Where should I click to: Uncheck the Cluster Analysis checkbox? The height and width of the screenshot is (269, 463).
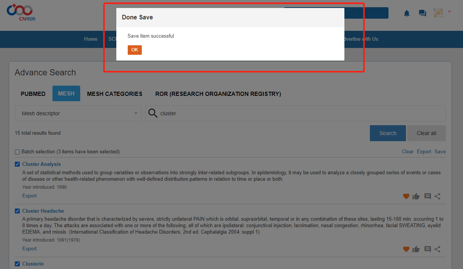17,164
